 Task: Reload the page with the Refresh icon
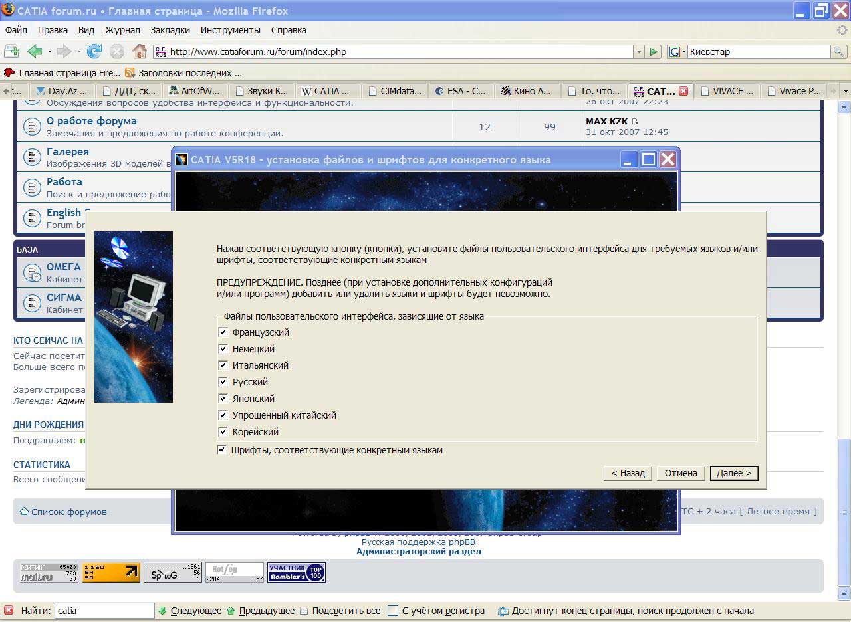[94, 51]
